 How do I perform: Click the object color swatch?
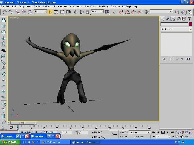tap(190, 24)
